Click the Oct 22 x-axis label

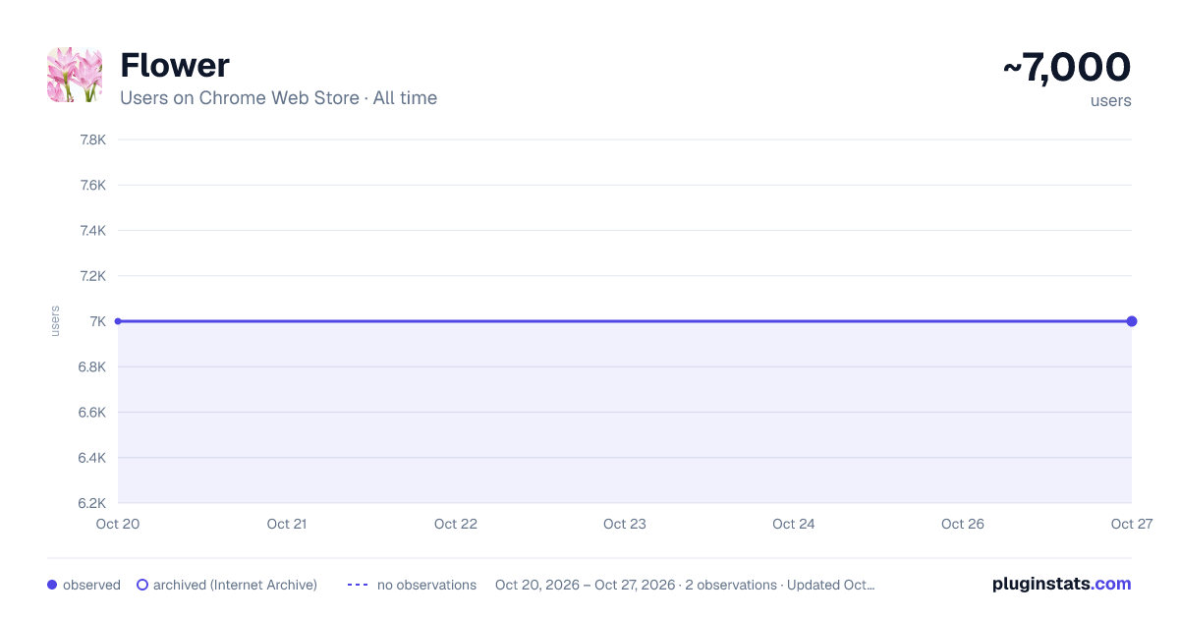(x=456, y=524)
